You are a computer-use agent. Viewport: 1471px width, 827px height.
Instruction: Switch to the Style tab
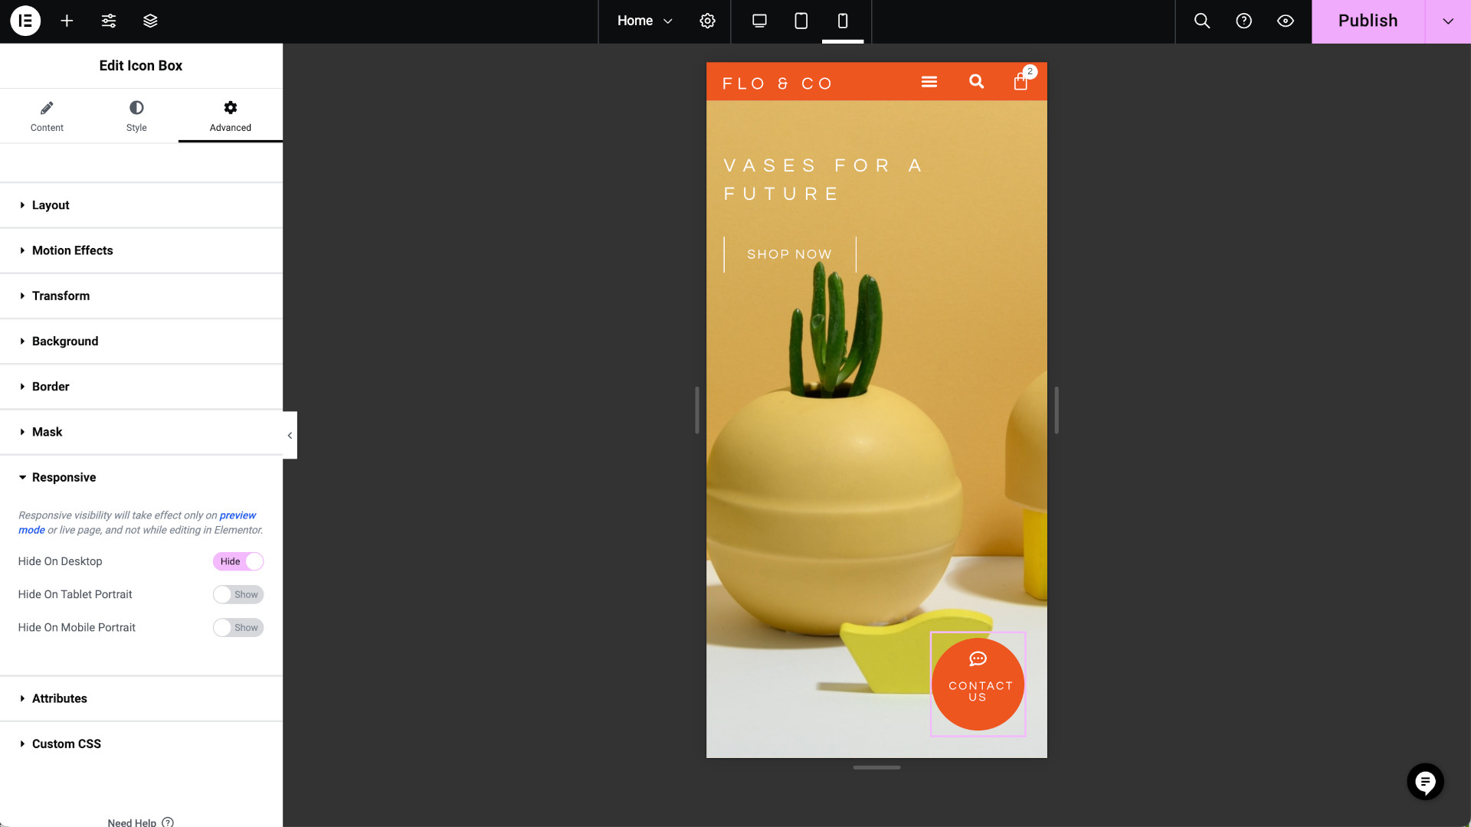pos(136,116)
